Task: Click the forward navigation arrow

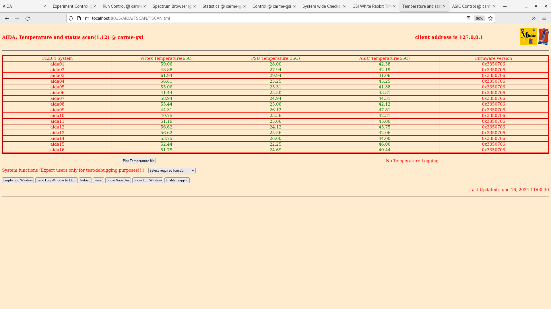Action: [17, 18]
